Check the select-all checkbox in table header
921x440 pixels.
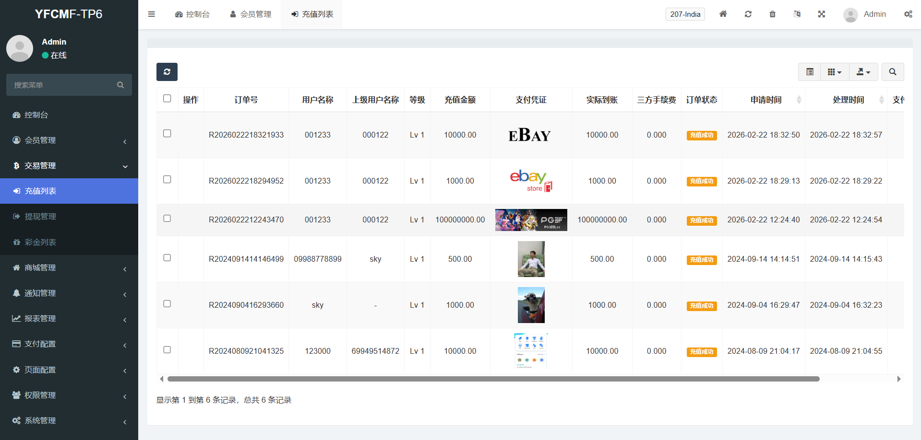click(167, 98)
